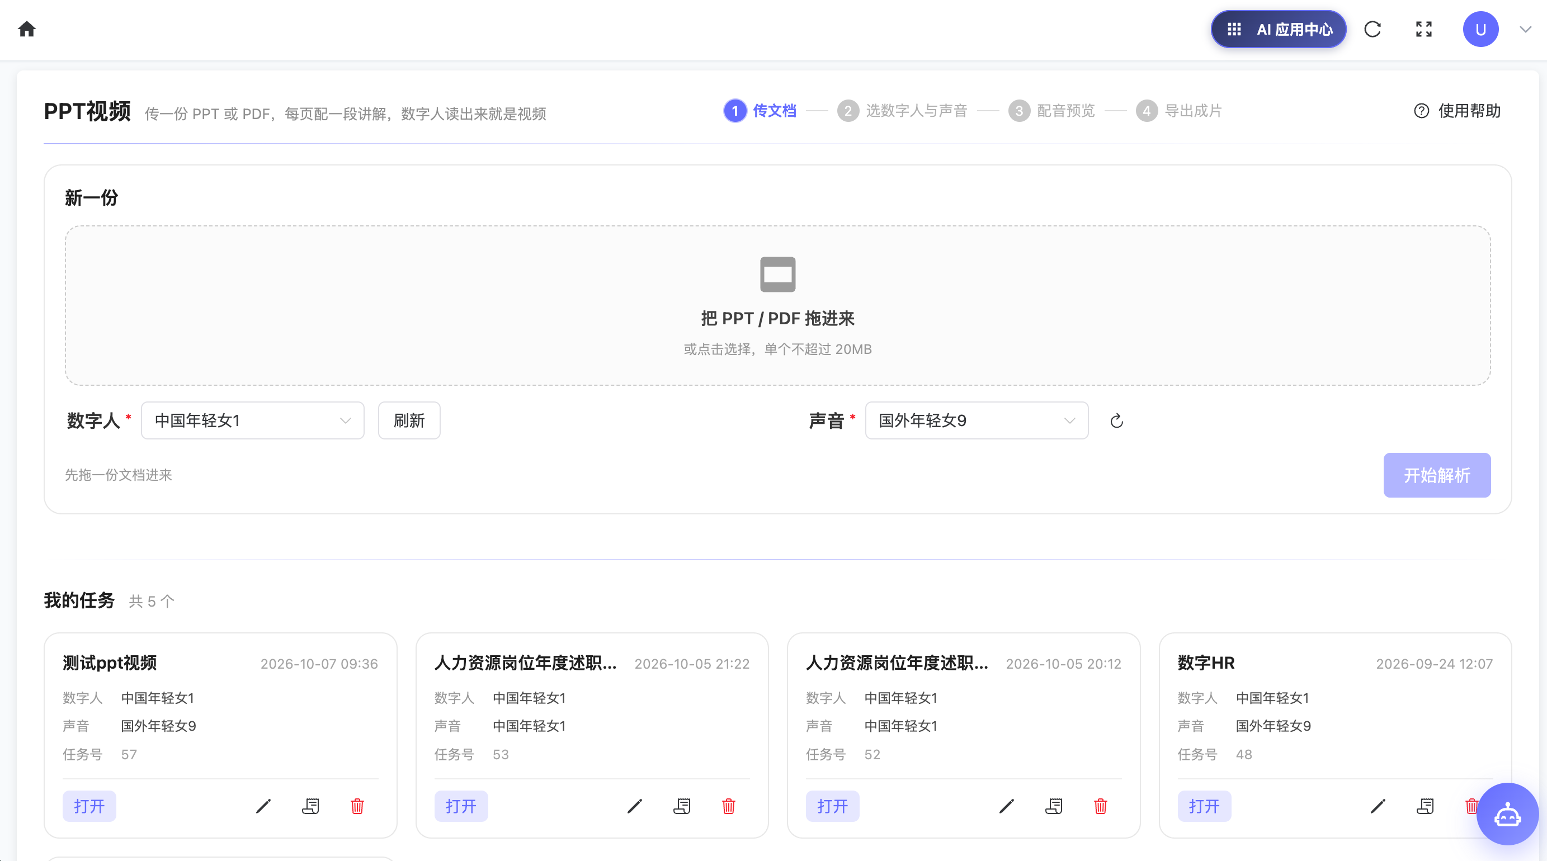Open task number 53 card
Screen dimensions: 1547x861
(461, 806)
